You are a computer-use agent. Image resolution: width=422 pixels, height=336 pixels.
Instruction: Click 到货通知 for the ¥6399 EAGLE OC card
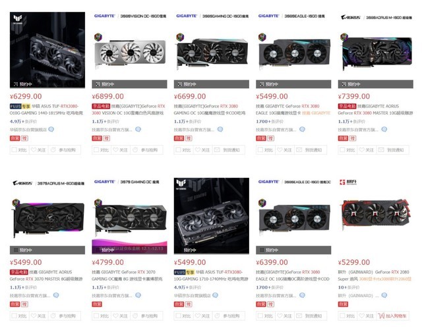(x=313, y=316)
